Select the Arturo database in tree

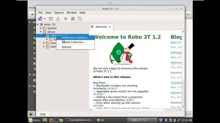(51, 32)
